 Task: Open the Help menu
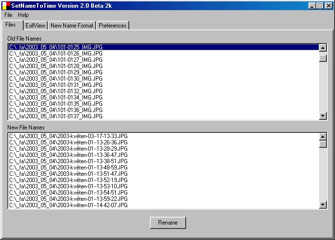[23, 15]
